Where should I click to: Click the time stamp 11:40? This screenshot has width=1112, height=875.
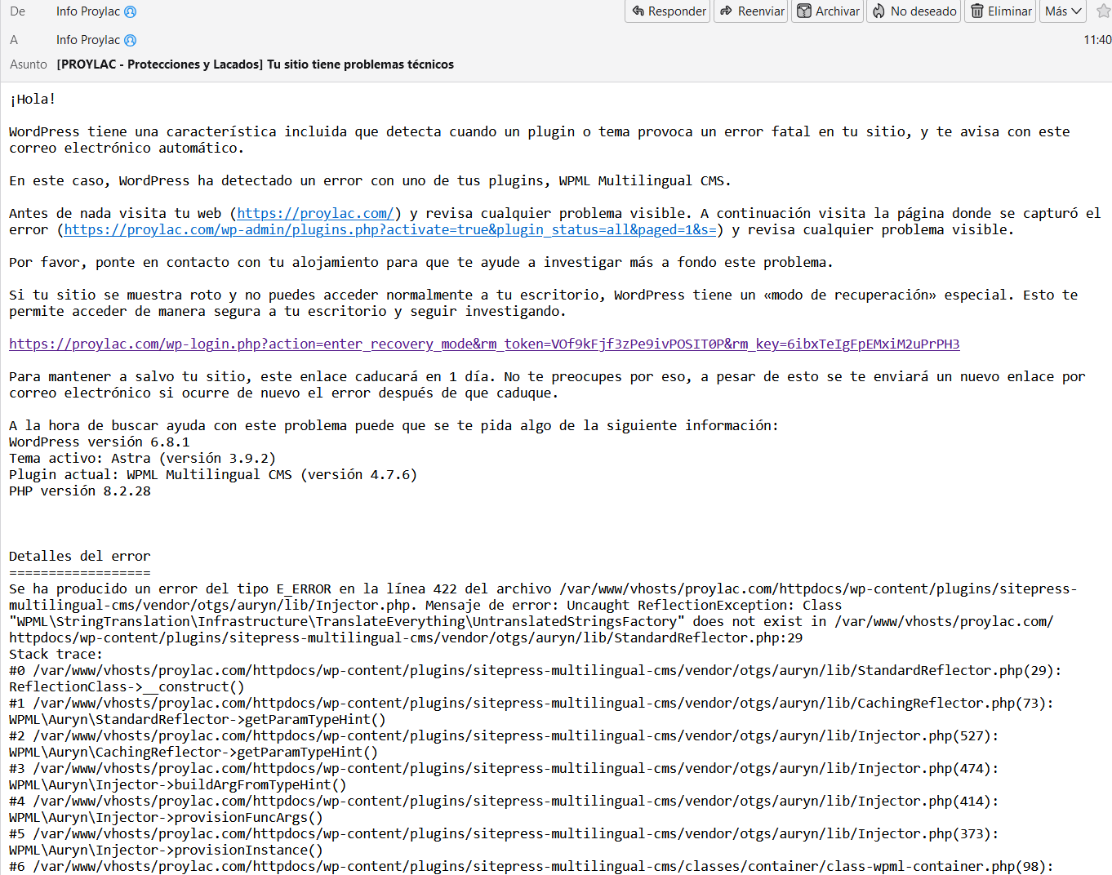[1097, 40]
